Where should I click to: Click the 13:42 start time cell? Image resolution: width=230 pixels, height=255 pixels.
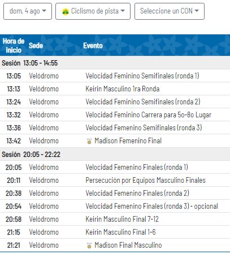coord(14,141)
